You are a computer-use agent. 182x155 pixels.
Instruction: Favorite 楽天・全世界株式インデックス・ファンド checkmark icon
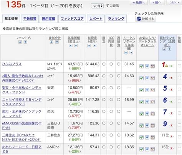click(x=141, y=90)
